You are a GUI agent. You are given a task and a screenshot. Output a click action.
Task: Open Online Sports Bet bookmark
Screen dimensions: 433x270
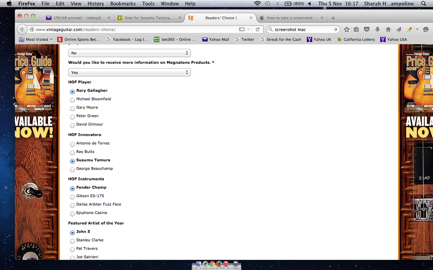[x=79, y=39]
